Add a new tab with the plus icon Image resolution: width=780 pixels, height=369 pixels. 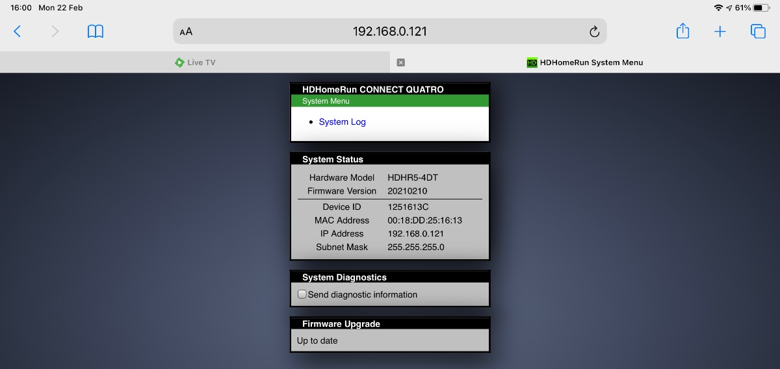pos(720,31)
